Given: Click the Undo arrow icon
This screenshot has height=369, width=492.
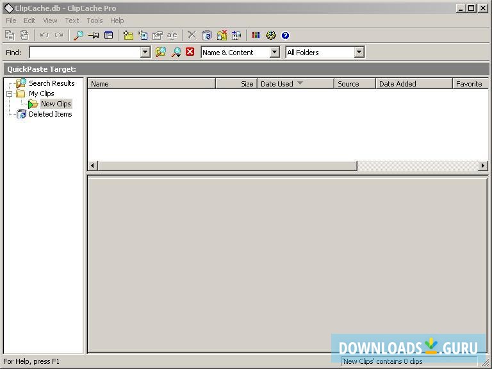Looking at the screenshot, I should pyautogui.click(x=44, y=35).
